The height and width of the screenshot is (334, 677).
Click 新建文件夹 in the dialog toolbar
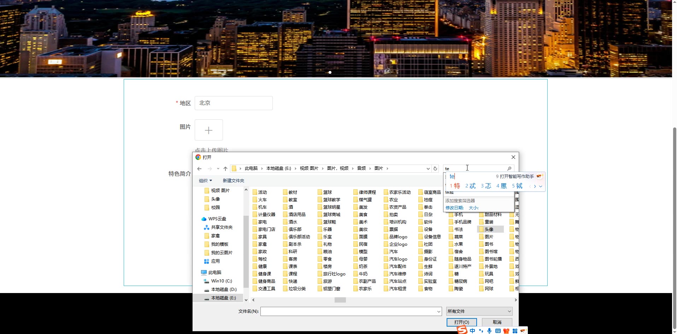233,181
